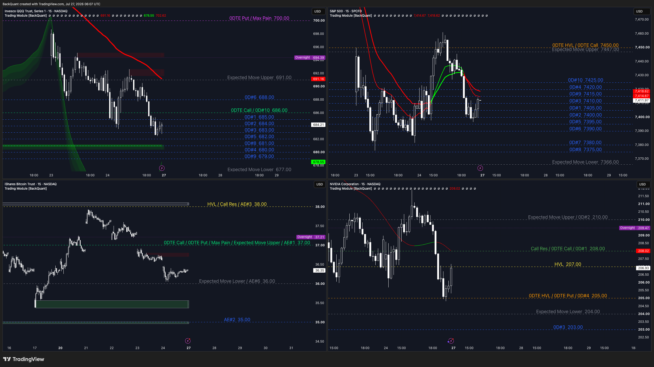Open the USD currency selector on Bitcoin Trust chart

pyautogui.click(x=319, y=184)
